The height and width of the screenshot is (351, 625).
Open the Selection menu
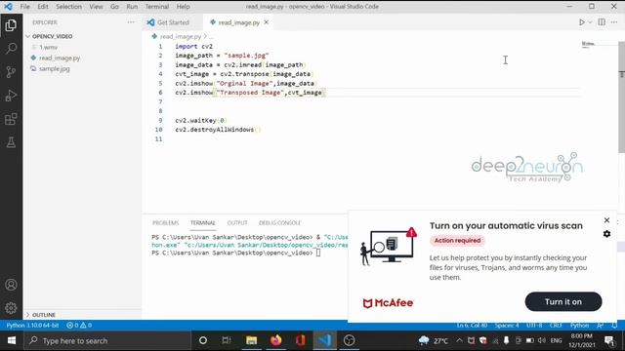click(68, 7)
